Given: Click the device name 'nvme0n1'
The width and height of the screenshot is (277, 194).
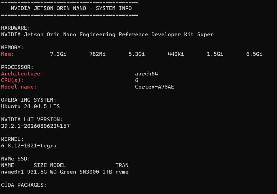Looking at the screenshot, I should (x=12, y=172).
